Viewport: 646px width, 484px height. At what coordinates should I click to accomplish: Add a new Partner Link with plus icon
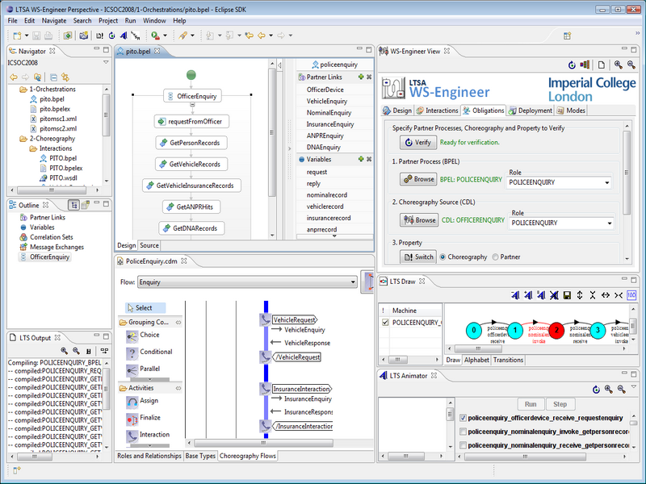pos(361,77)
